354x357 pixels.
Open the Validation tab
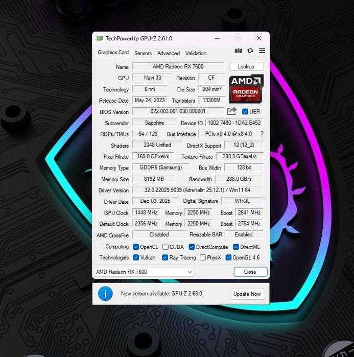196,53
